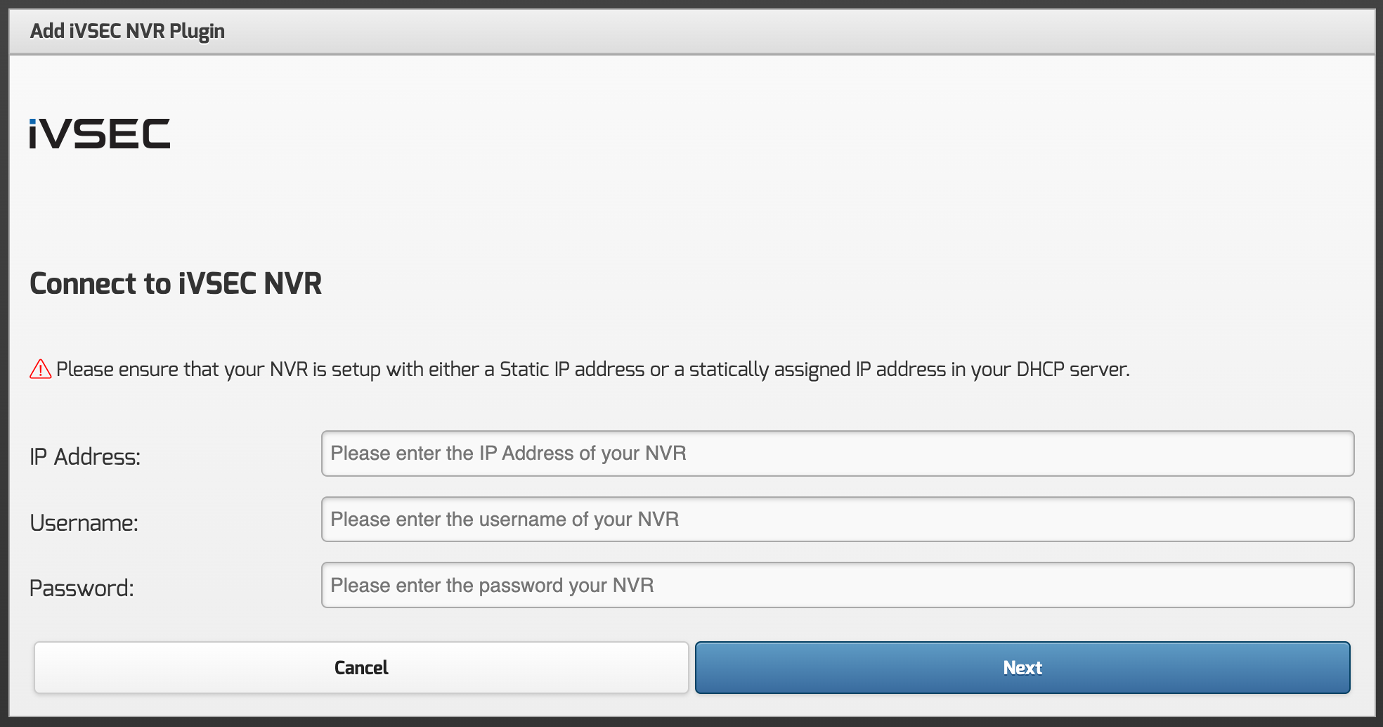Click the "Username:" label

pos(84,523)
